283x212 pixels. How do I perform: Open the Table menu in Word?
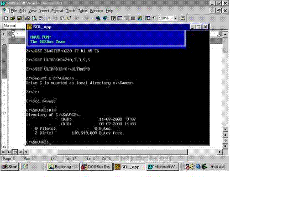pos(82,11)
